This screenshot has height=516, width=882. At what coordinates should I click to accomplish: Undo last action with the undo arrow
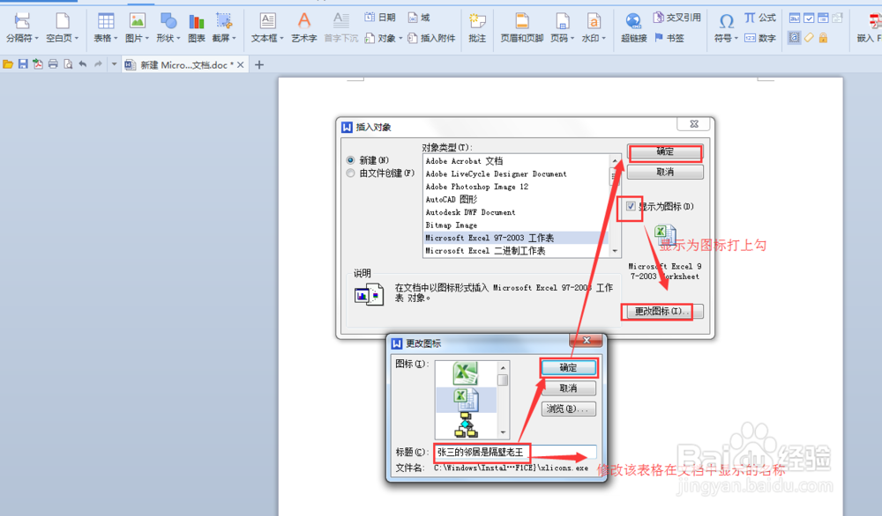tap(83, 64)
